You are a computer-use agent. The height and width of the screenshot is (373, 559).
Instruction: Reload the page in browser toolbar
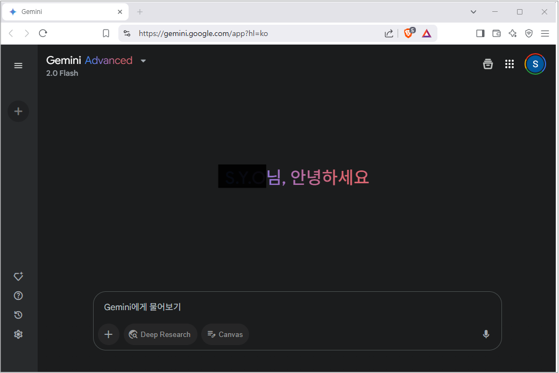43,33
